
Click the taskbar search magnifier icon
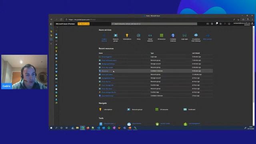point(56,128)
